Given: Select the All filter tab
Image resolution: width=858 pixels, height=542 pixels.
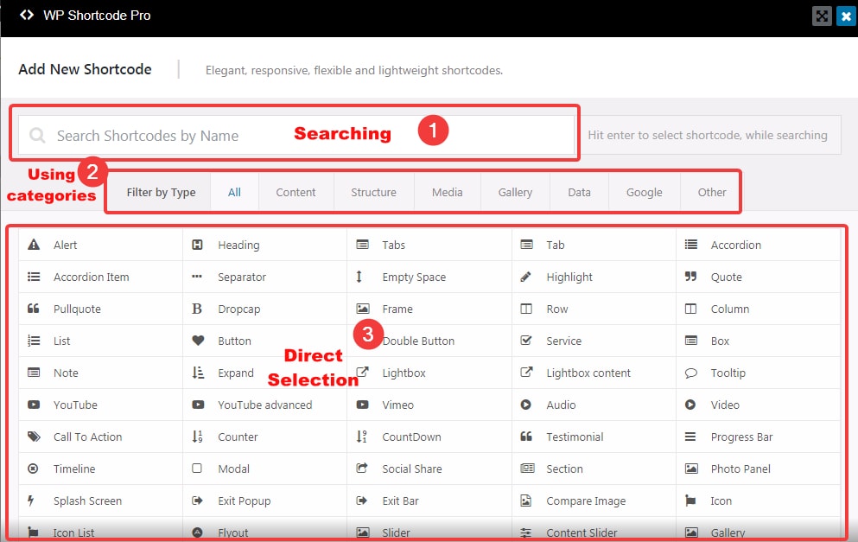Looking at the screenshot, I should coord(234,192).
